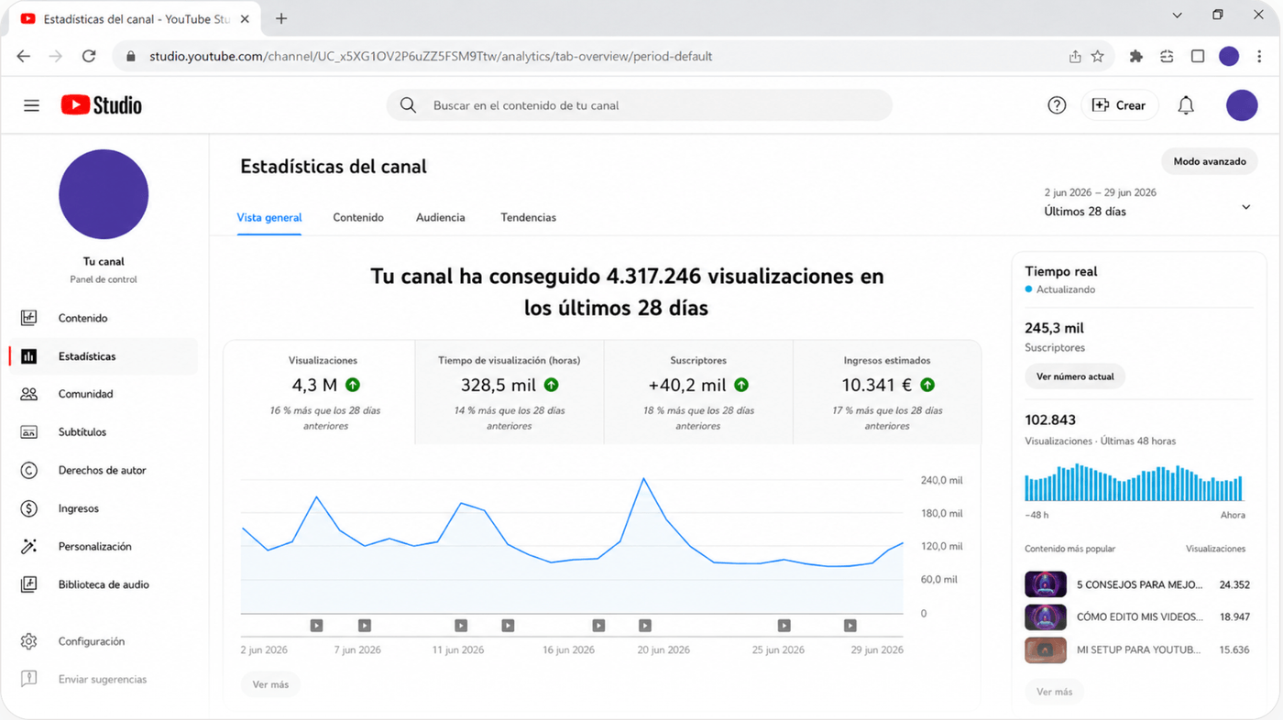Screen dimensions: 1283x720
Task: Click Enviar sugerencias in sidebar
Action: click(103, 680)
